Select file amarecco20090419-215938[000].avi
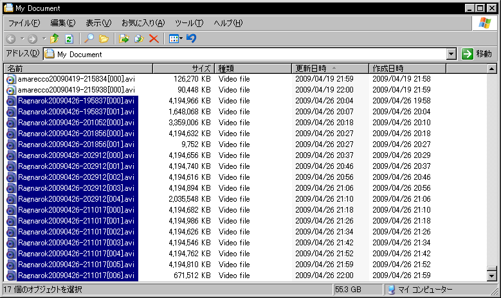Screen dimensions: 501x298 tap(76, 90)
